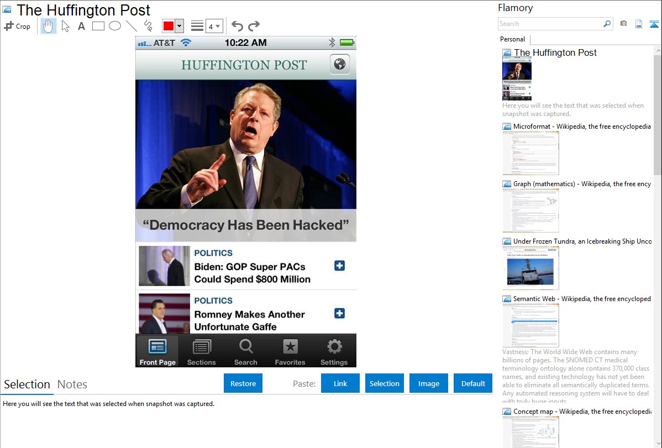662x448 pixels.
Task: Redo the last annotation
Action: (254, 26)
